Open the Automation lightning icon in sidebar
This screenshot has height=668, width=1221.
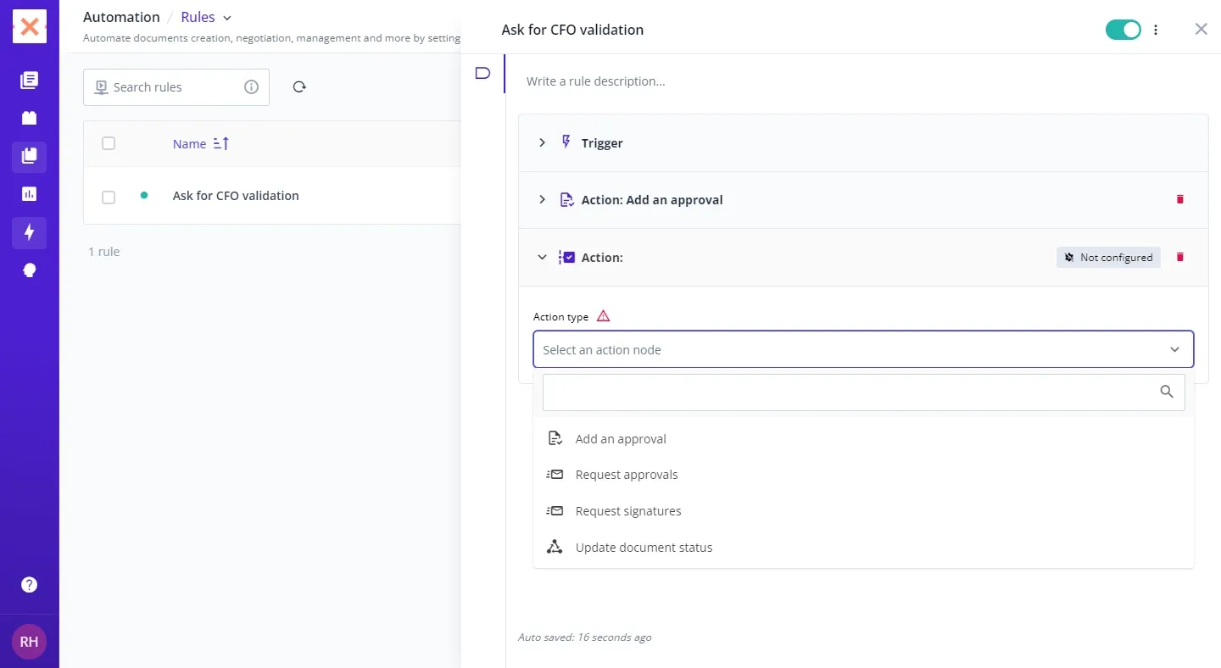click(29, 232)
